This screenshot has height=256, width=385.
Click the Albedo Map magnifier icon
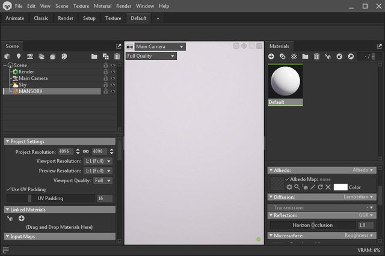coord(297,187)
